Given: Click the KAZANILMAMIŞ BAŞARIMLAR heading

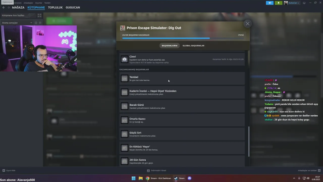Looking at the screenshot, I should (x=134, y=70).
